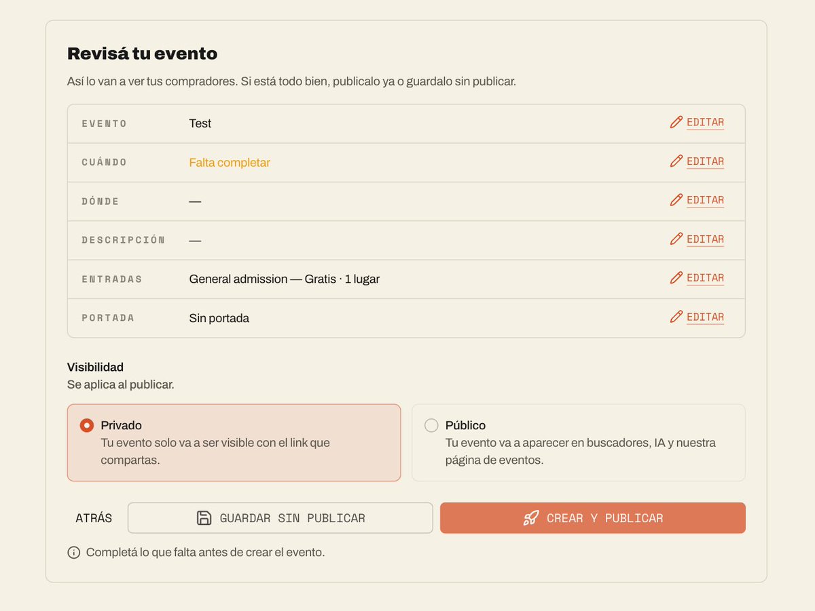The image size is (815, 611).
Task: Open EDITAR link for Evento
Action: click(705, 123)
